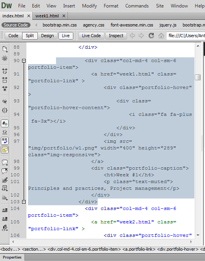
Task: Open the Commands menu
Action: coord(137,6)
